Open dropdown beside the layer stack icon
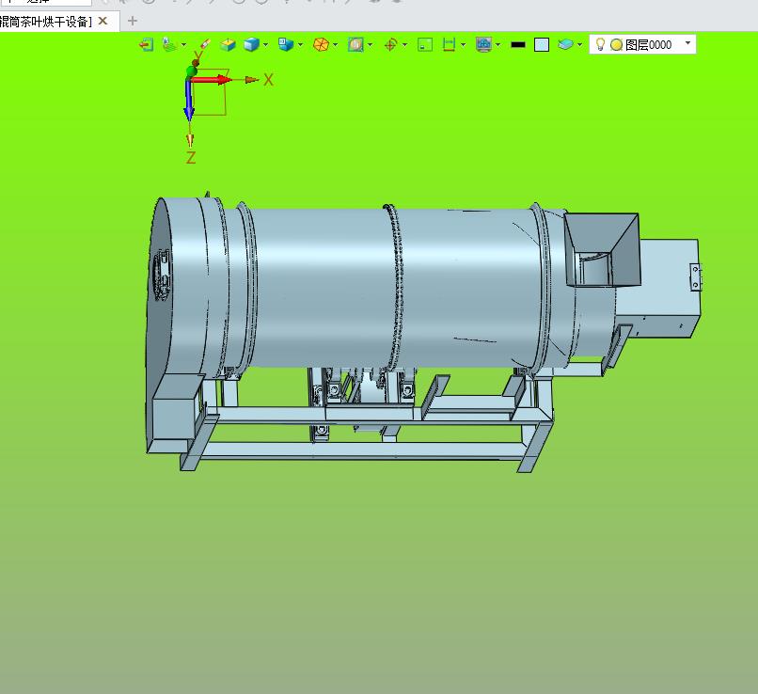Image resolution: width=758 pixels, height=694 pixels. (x=579, y=45)
